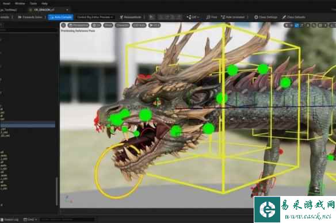Click the Release Mode toolbar button
Image resolution: width=336 pixels, height=223 pixels.
coord(131,17)
